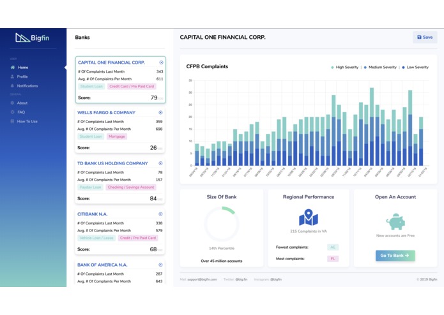Click TD Bank score value 84
This screenshot has width=444, height=315.
click(153, 198)
